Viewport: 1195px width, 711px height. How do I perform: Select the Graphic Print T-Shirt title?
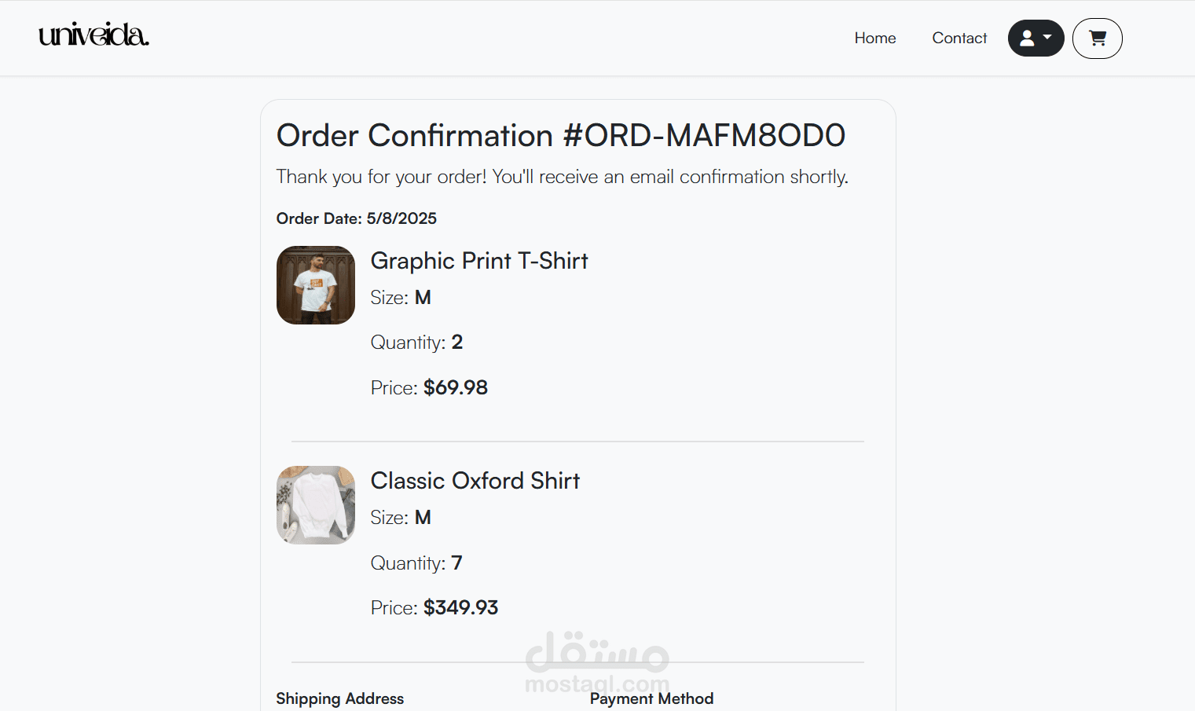(x=479, y=261)
